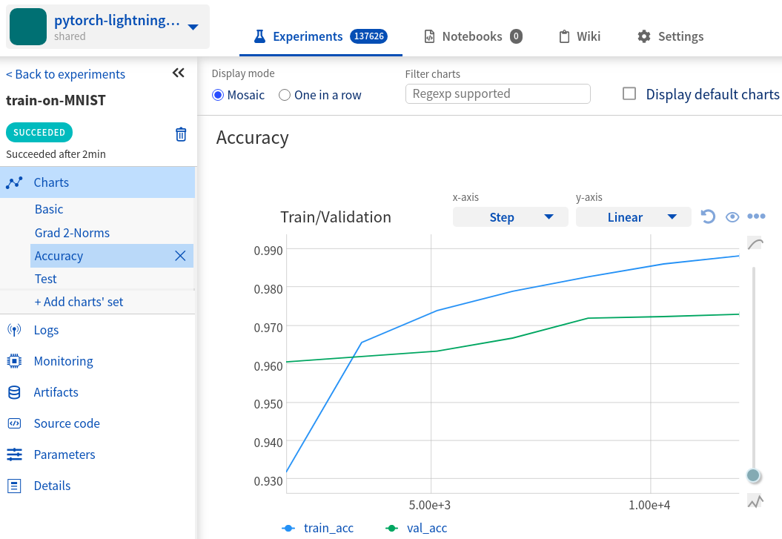Toggle the eye icon on the chart

(732, 216)
